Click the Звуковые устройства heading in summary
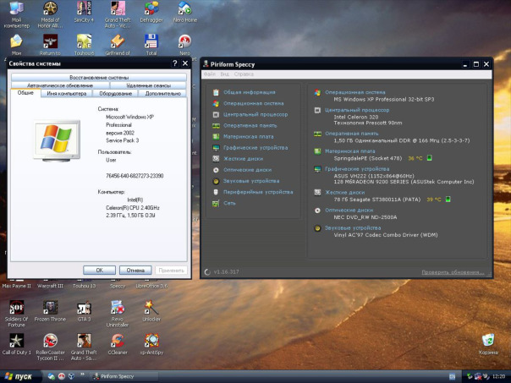Image resolution: width=511 pixels, height=383 pixels. click(353, 228)
